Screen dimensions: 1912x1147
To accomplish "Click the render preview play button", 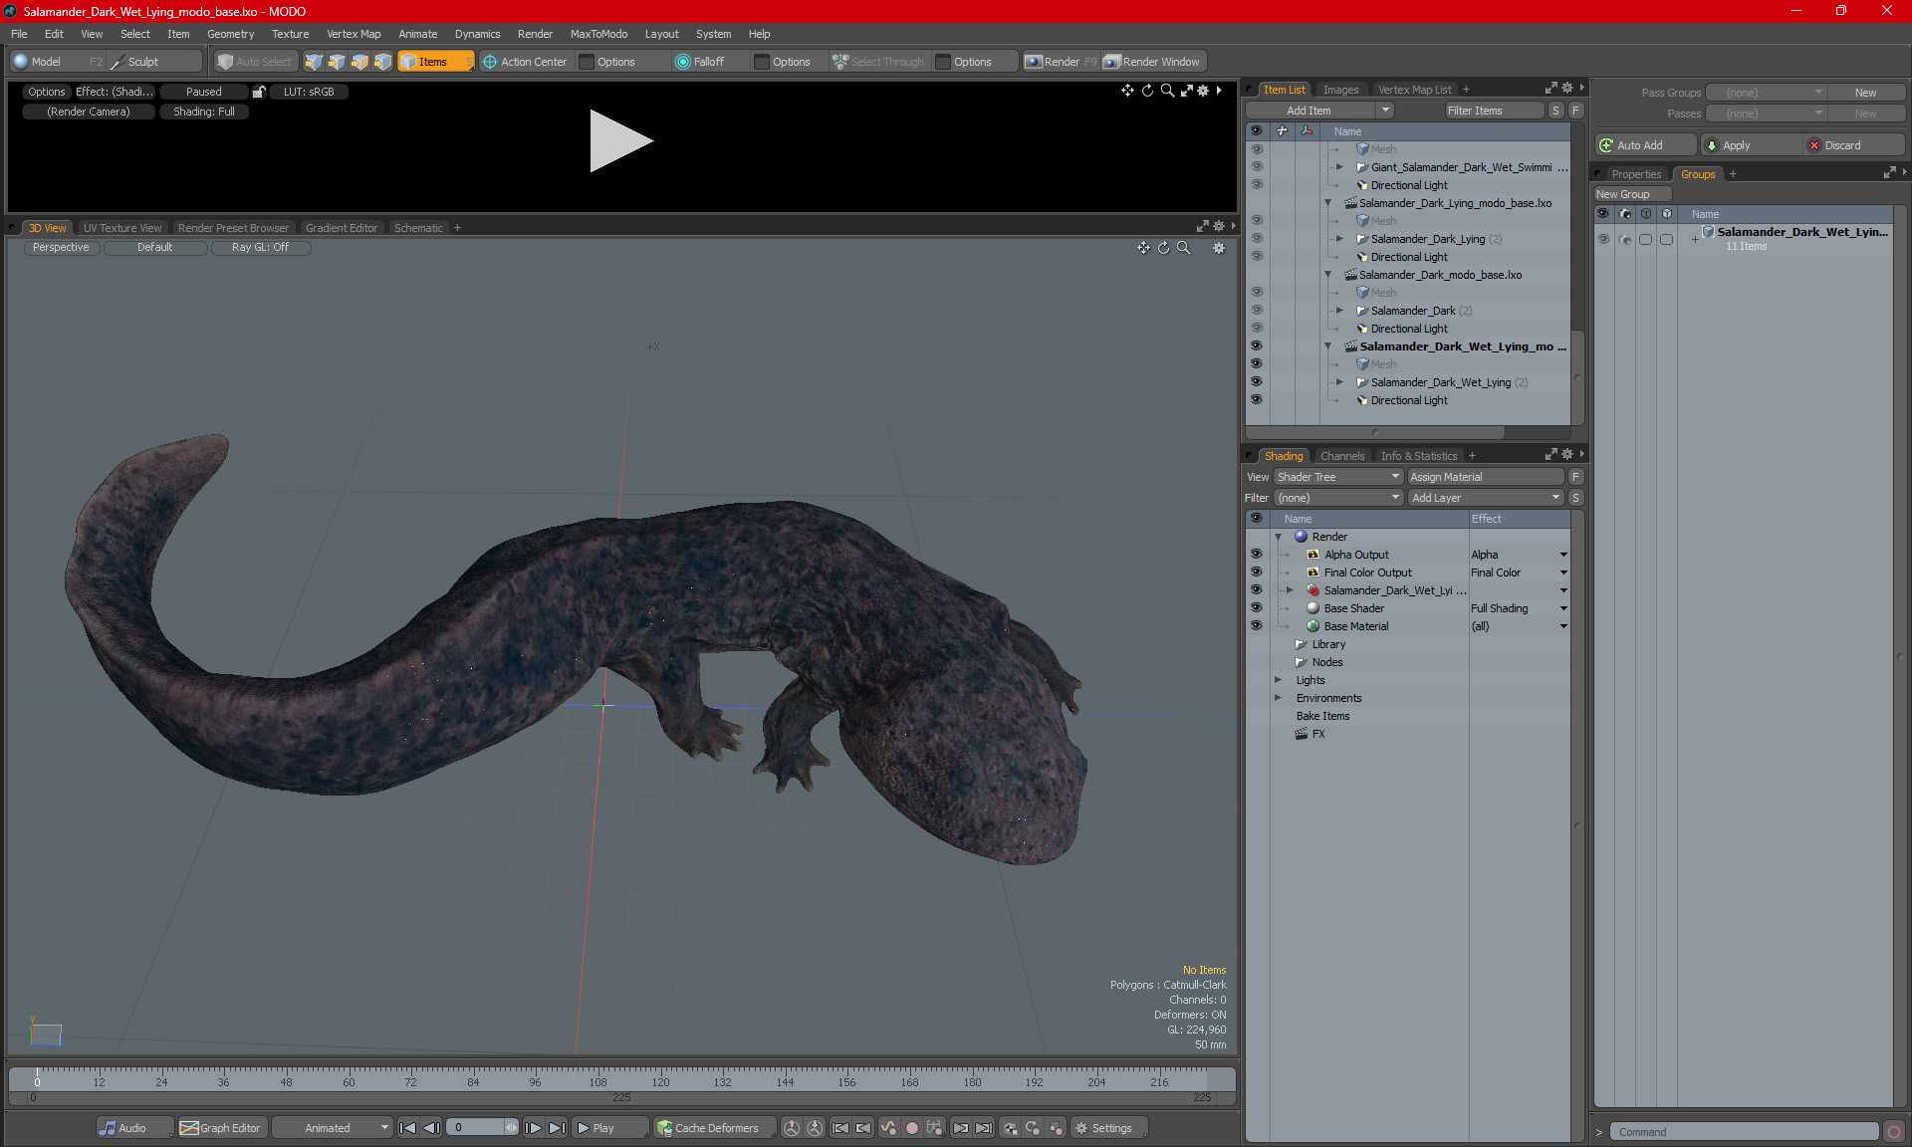I will pos(620,140).
